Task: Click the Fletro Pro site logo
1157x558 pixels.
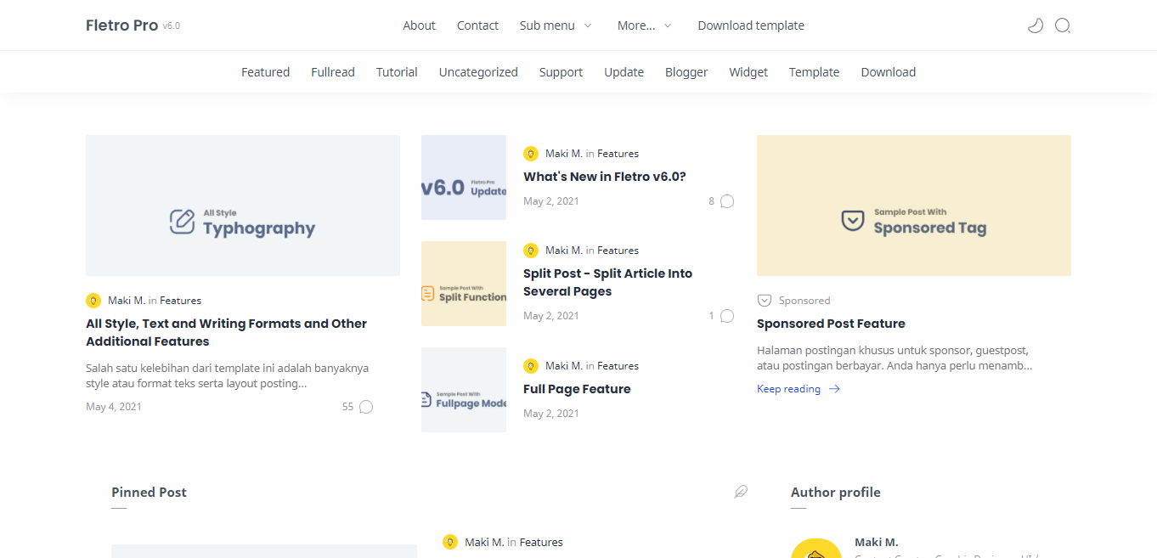Action: point(121,25)
